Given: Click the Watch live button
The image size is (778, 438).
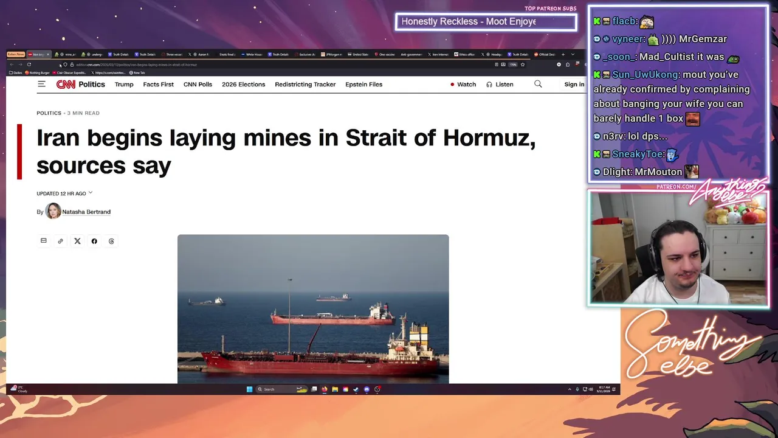Looking at the screenshot, I should 463,85.
